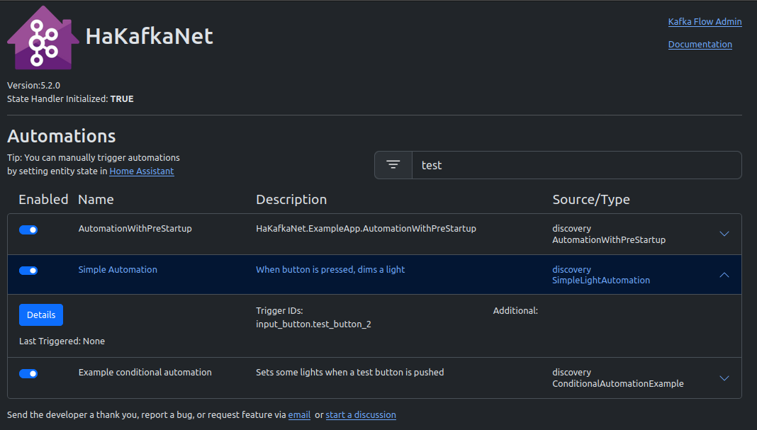Viewport: 757px width, 430px height.
Task: Follow the Home Assistant link
Action: pyautogui.click(x=142, y=171)
